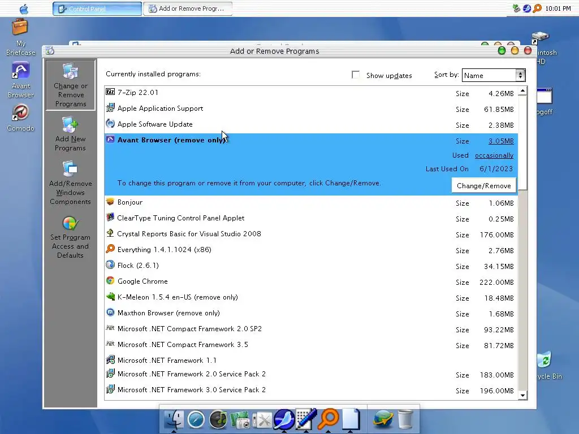Open Trash in the dock

pos(405,420)
